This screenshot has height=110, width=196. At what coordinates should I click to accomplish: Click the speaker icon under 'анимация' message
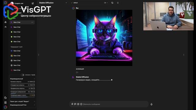click(77, 72)
